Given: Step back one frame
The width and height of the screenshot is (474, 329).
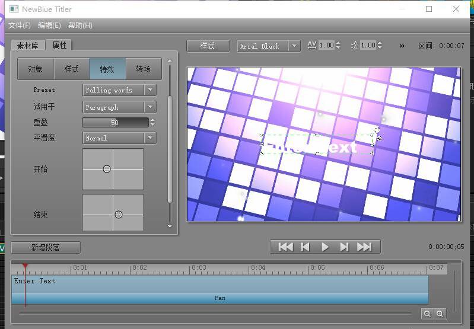Looking at the screenshot, I should click(306, 247).
